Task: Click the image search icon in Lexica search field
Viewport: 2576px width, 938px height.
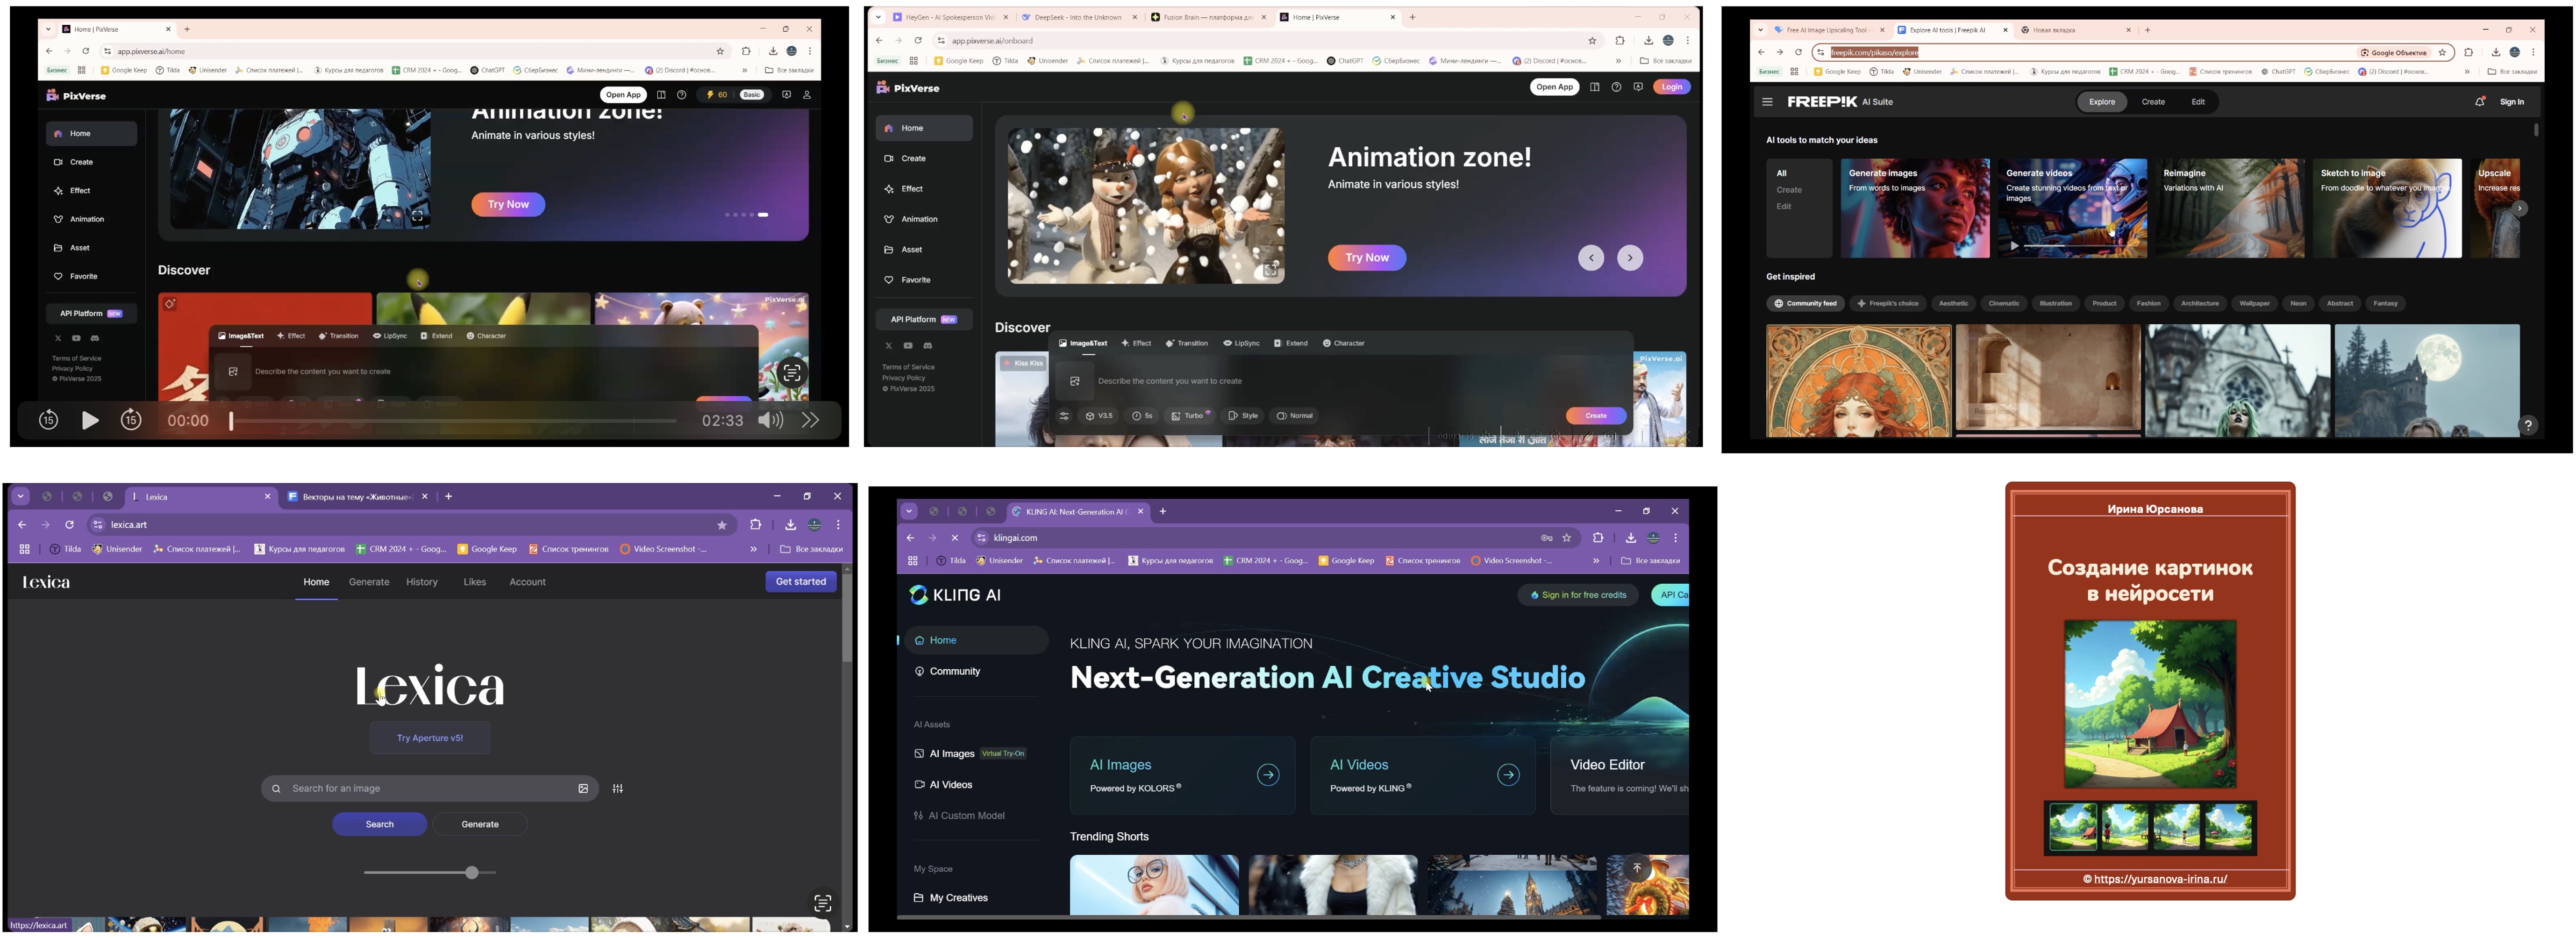Action: point(583,789)
